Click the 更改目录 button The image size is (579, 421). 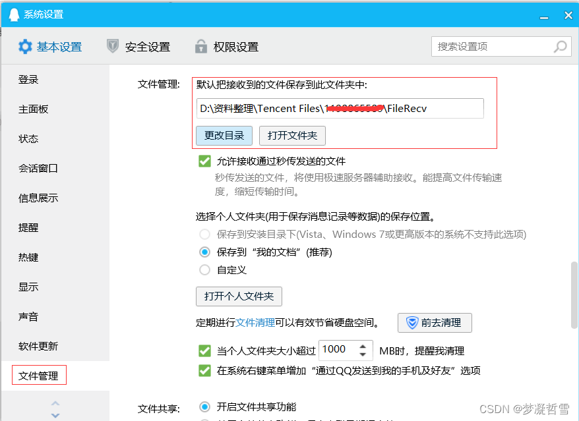tap(224, 136)
